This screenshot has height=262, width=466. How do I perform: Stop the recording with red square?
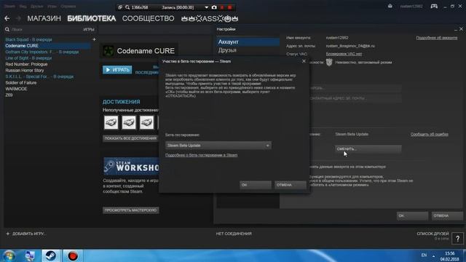point(230,7)
